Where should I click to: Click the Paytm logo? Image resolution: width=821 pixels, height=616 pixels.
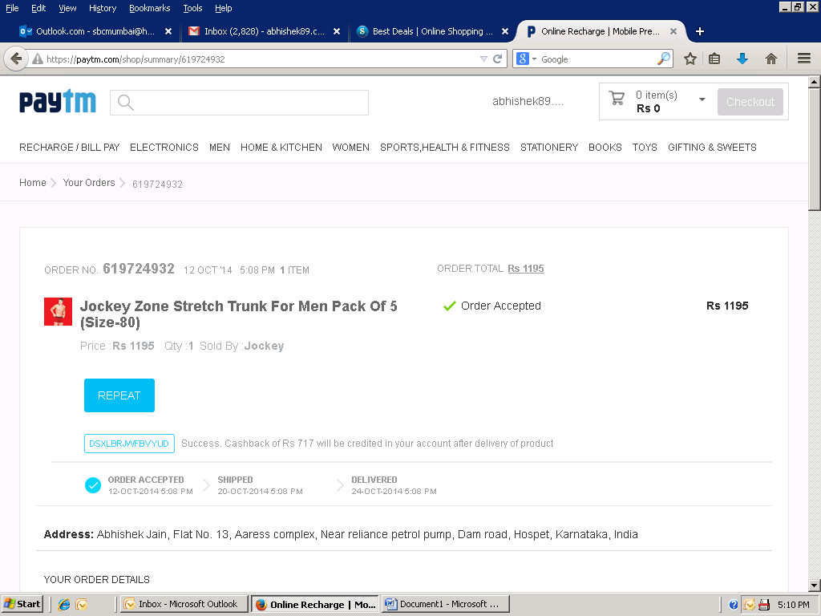[x=58, y=101]
